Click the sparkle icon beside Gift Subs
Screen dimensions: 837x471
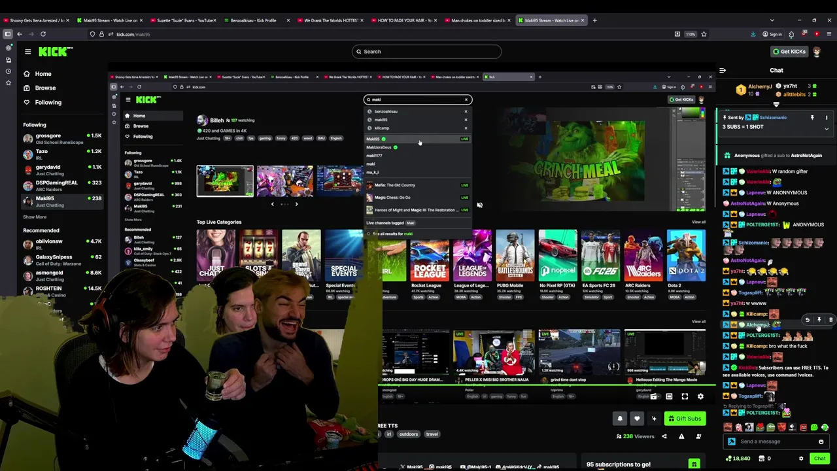point(654,419)
